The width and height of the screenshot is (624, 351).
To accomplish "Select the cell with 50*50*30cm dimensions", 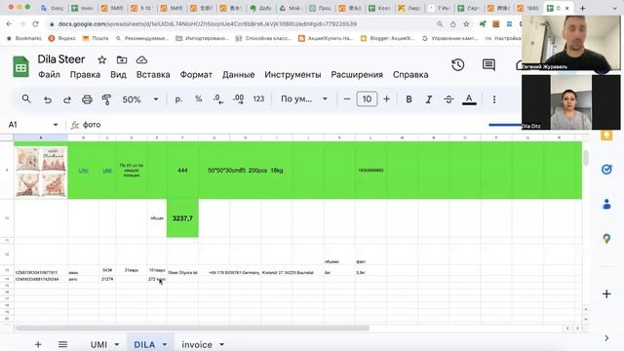I will (x=246, y=171).
